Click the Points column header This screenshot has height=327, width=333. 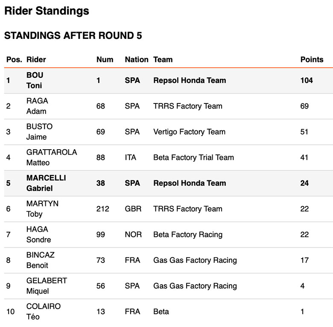[312, 59]
